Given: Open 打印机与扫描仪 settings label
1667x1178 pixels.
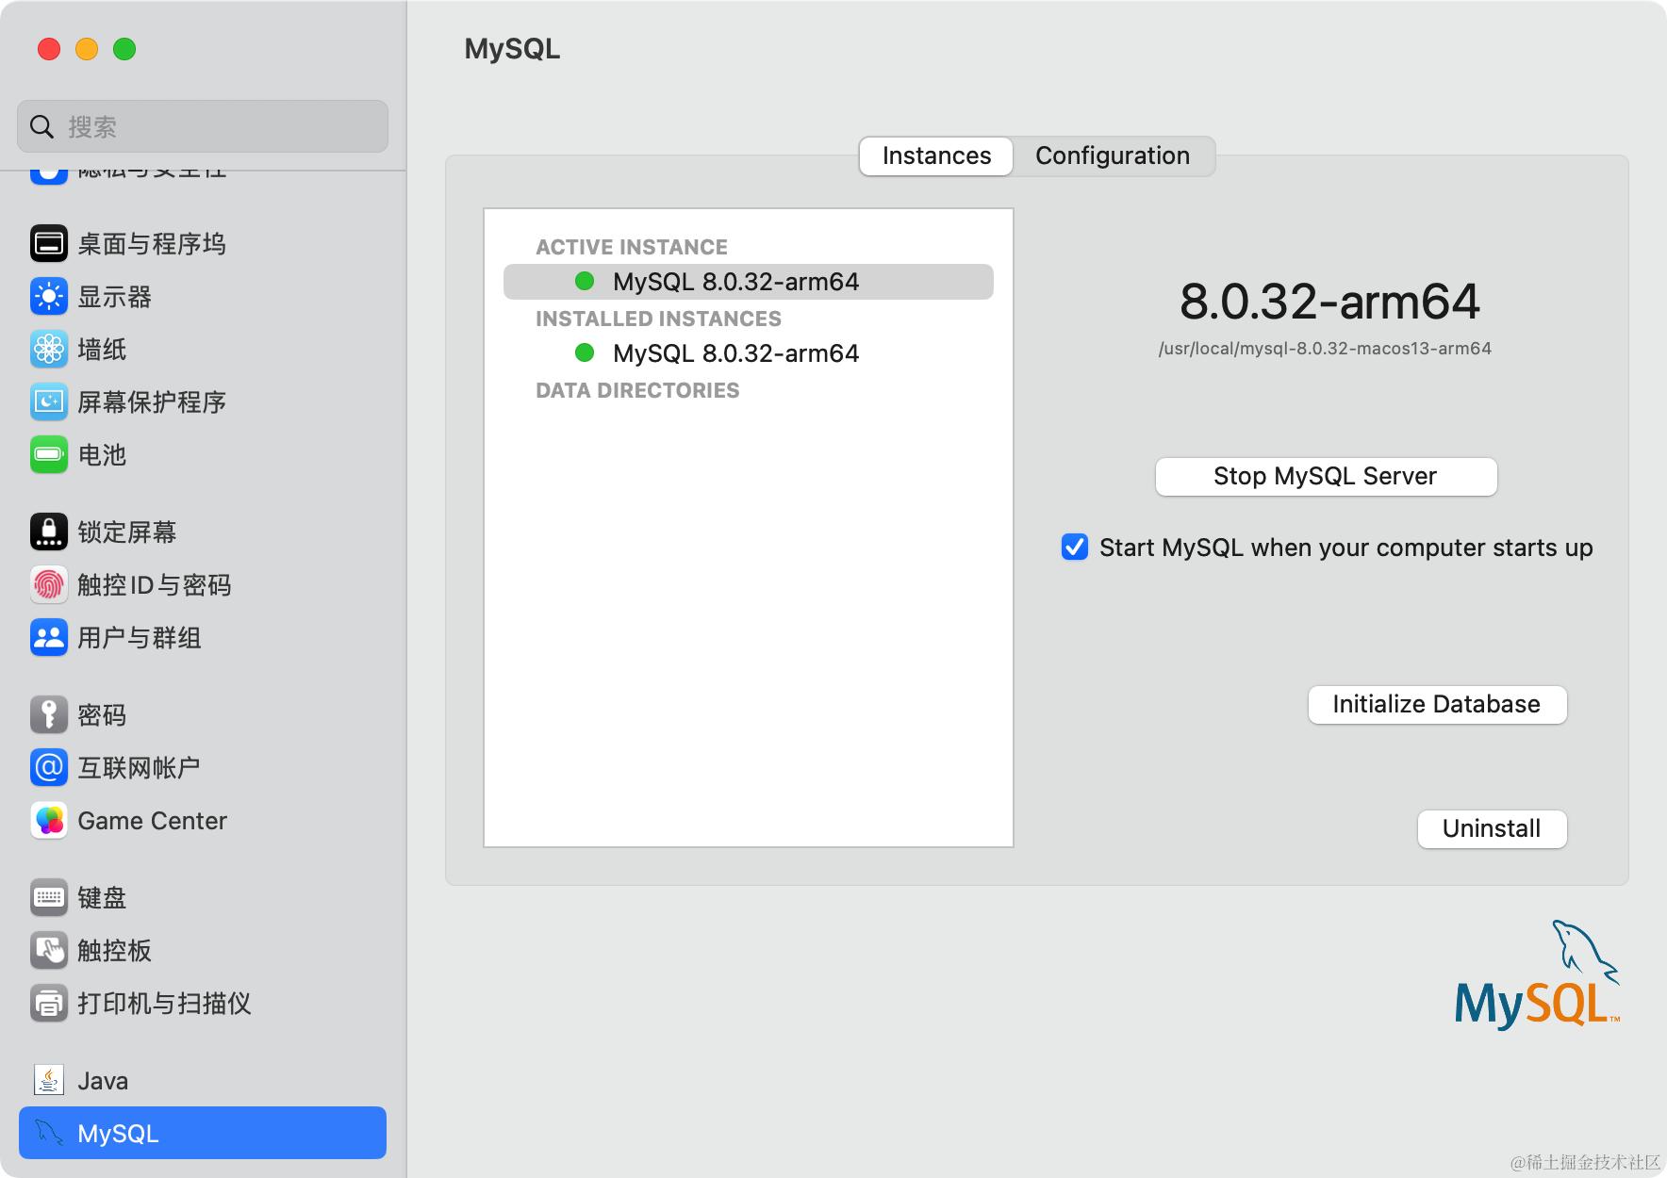Looking at the screenshot, I should point(164,1004).
